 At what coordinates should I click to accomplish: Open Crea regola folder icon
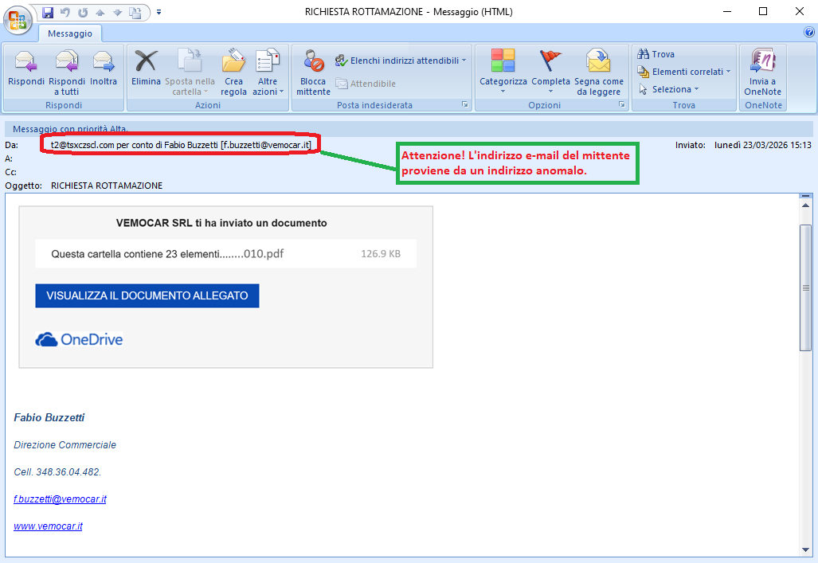click(233, 61)
